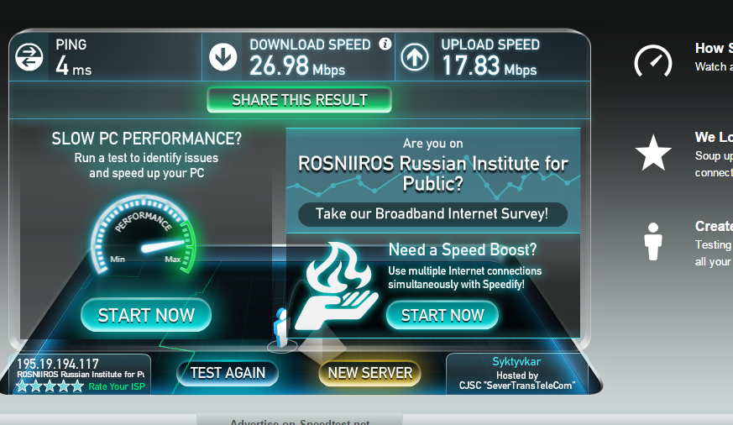Click the person silhouette icon on the right
Screen dimensions: 733x425
653,241
